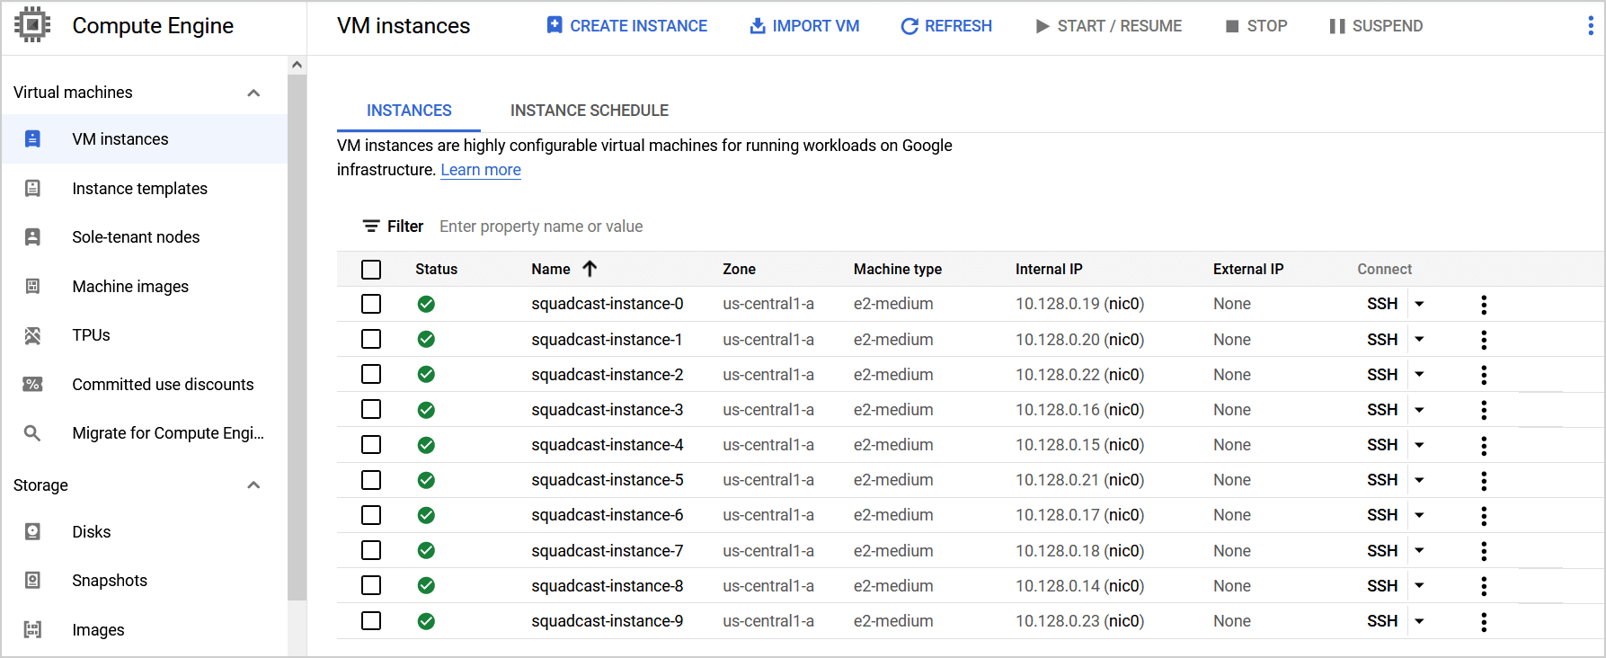This screenshot has height=658, width=1606.
Task: Check the box for squadcast-instance-0
Action: [x=371, y=304]
